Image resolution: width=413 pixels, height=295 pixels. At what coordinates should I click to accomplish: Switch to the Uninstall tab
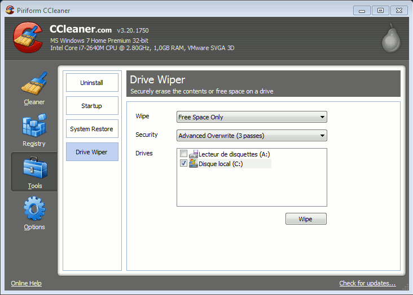pos(92,83)
